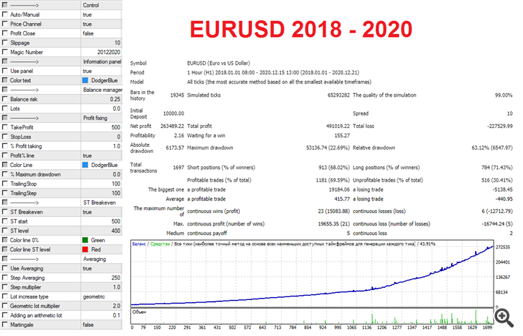523x336 pixels.
Task: Select the Averaging section header row
Action: click(x=61, y=259)
